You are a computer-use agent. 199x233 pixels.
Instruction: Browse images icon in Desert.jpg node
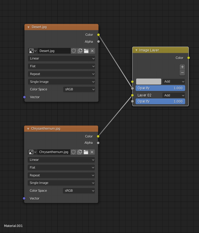coord(33,51)
